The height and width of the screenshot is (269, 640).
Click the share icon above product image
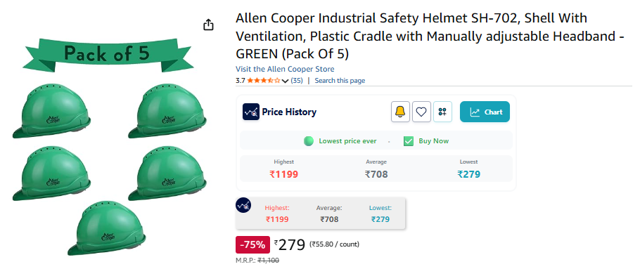[x=208, y=25]
